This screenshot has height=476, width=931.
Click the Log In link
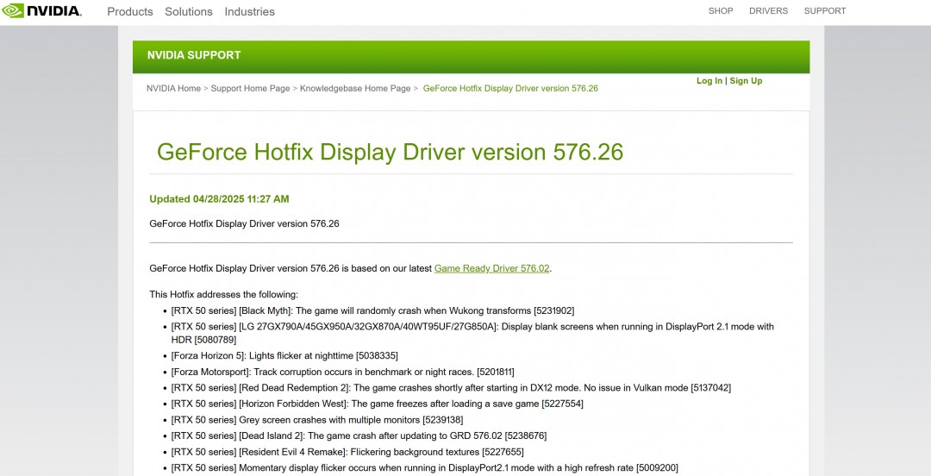[x=709, y=81]
